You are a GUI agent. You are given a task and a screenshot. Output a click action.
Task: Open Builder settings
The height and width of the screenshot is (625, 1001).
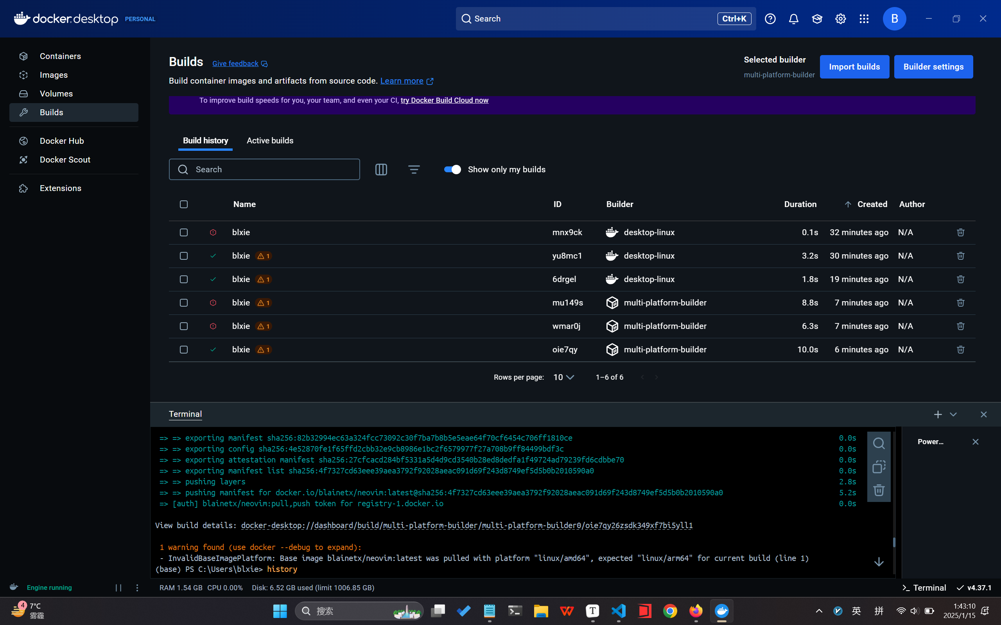tap(933, 66)
